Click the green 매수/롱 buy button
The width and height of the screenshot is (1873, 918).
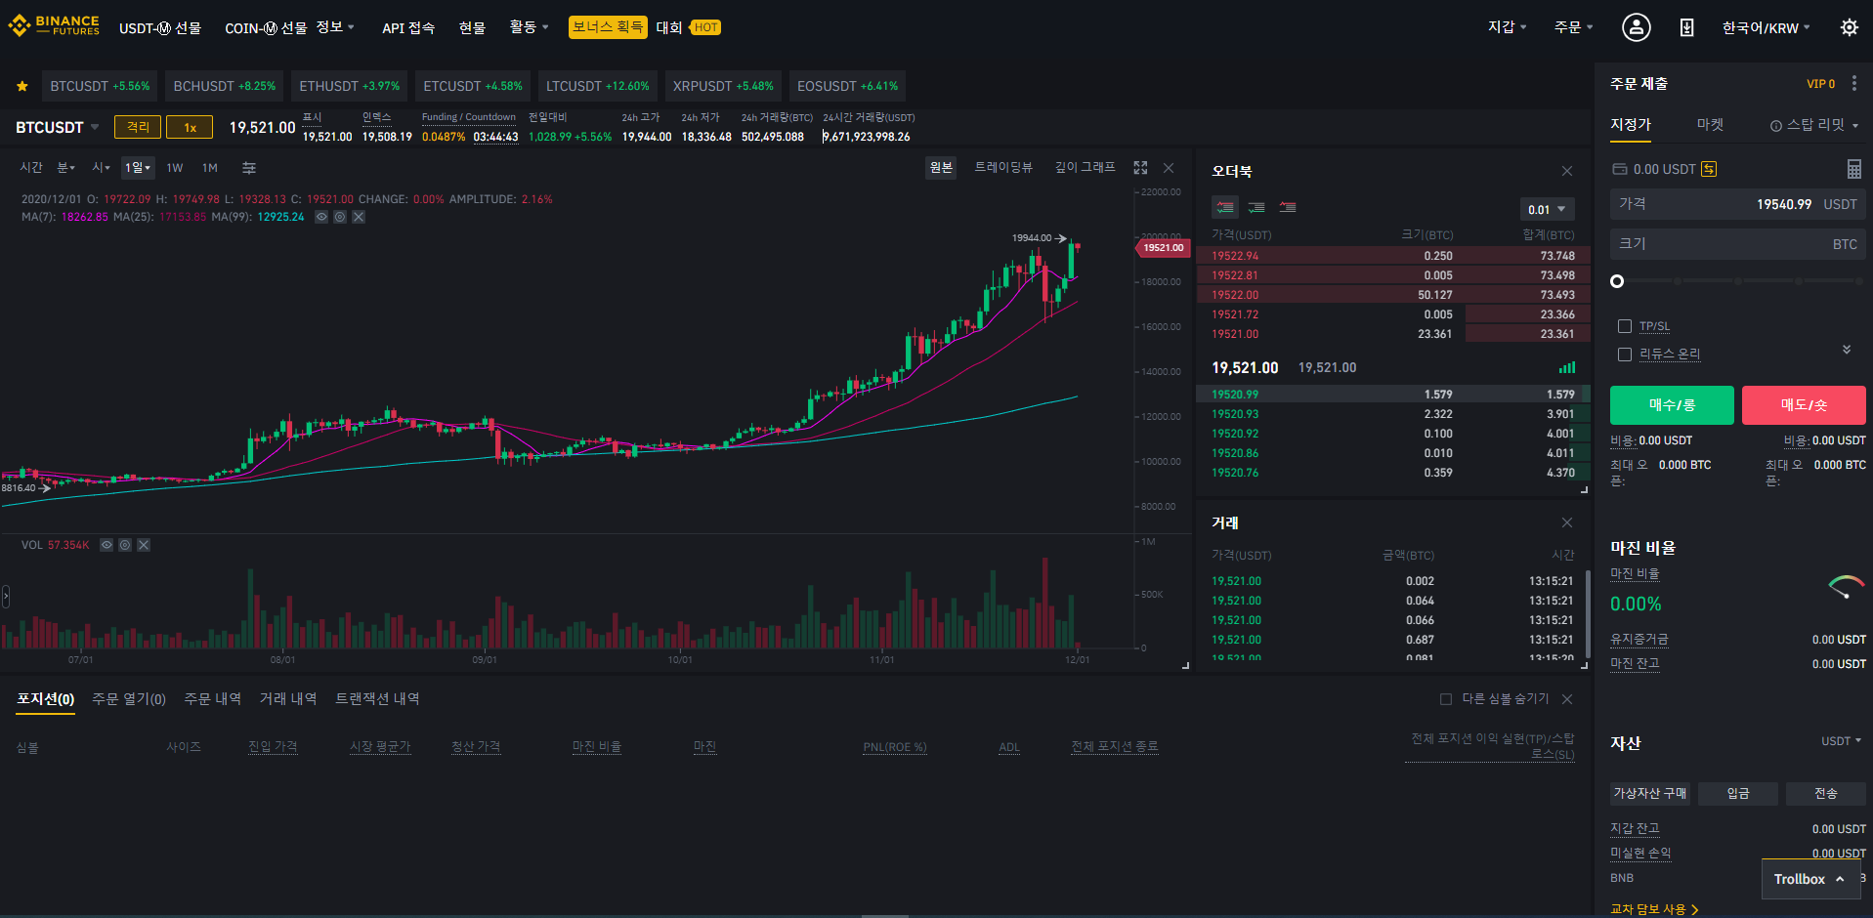tap(1671, 405)
